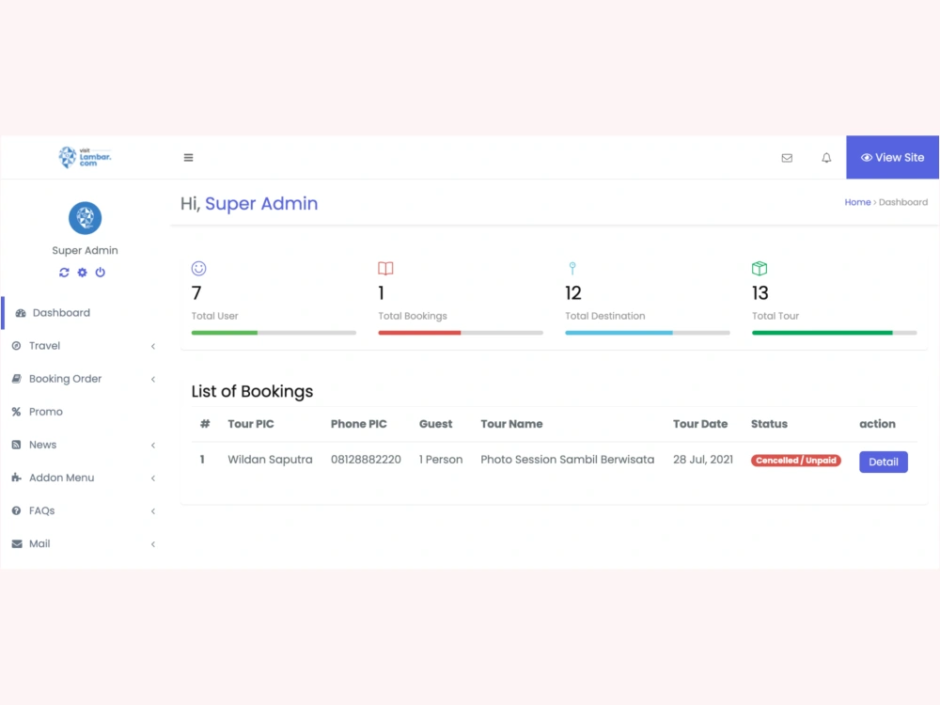Click the 1 Person guest cell
940x705 pixels.
(x=441, y=460)
